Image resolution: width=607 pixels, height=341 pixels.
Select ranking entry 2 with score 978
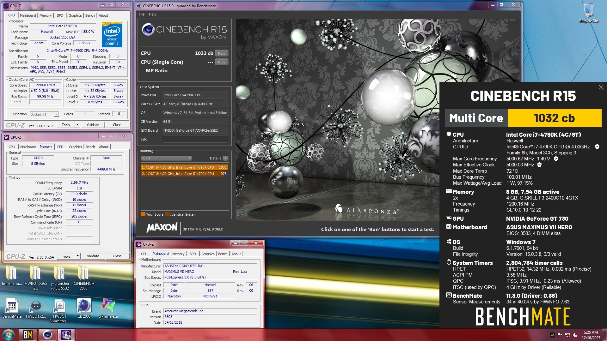click(184, 174)
